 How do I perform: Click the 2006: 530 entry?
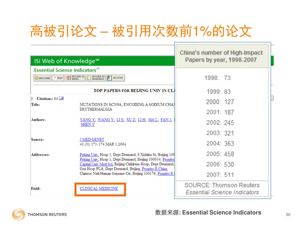220,164
